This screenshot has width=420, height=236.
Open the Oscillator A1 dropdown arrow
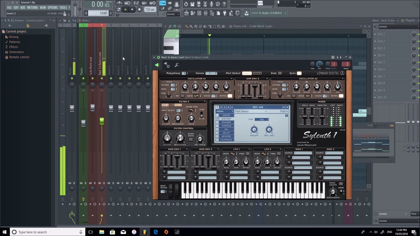[231, 79]
